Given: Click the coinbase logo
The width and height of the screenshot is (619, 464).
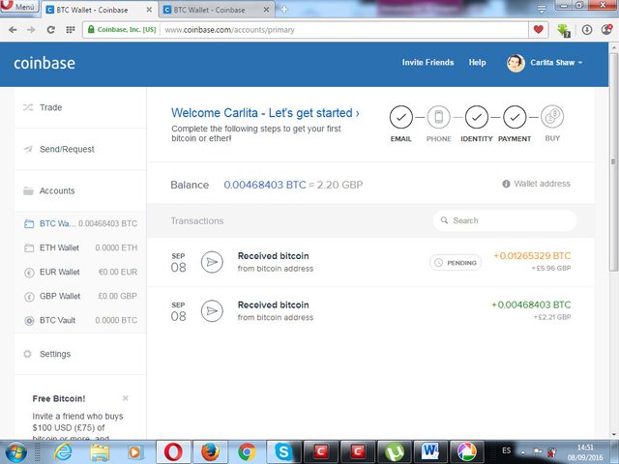Looking at the screenshot, I should 44,63.
